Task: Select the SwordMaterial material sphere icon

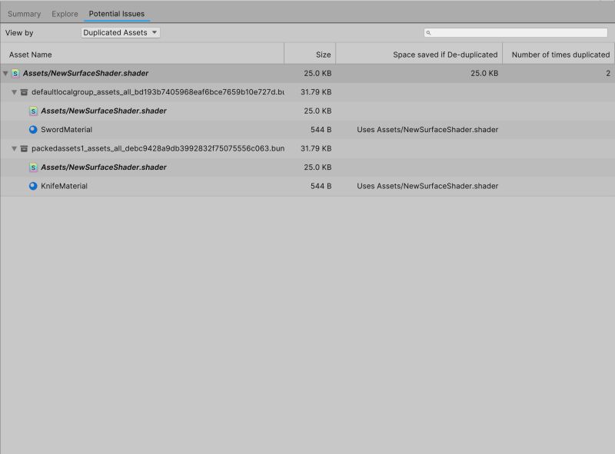Action: [x=33, y=129]
